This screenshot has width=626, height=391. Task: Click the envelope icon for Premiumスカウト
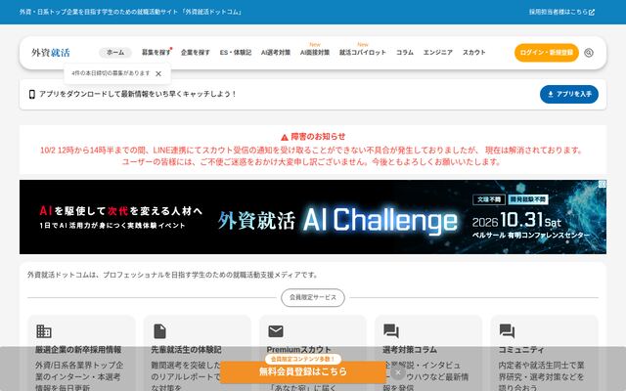tap(276, 331)
